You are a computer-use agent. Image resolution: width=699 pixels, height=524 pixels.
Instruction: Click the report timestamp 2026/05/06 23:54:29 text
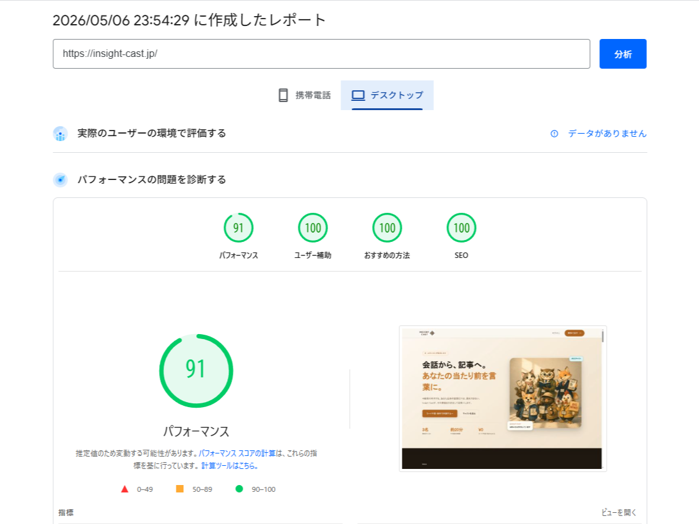(x=121, y=20)
